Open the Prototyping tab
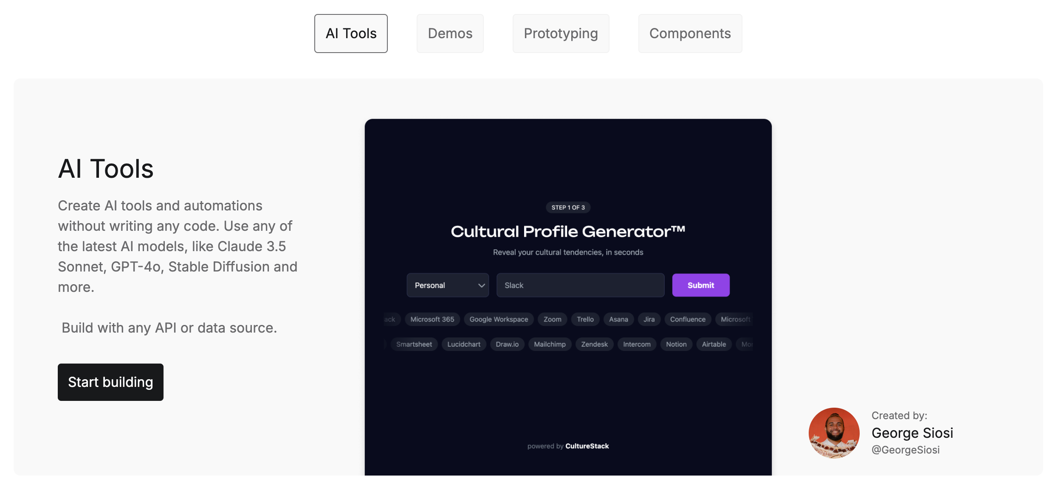This screenshot has width=1061, height=487. click(x=561, y=34)
